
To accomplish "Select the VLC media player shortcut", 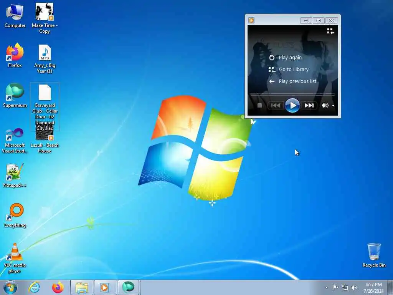I will pos(15,258).
